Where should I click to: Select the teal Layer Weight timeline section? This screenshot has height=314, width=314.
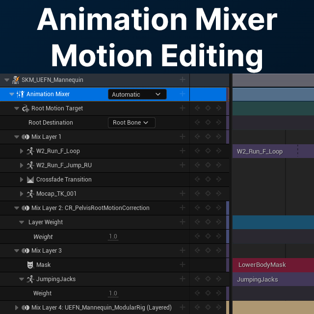click(x=273, y=222)
